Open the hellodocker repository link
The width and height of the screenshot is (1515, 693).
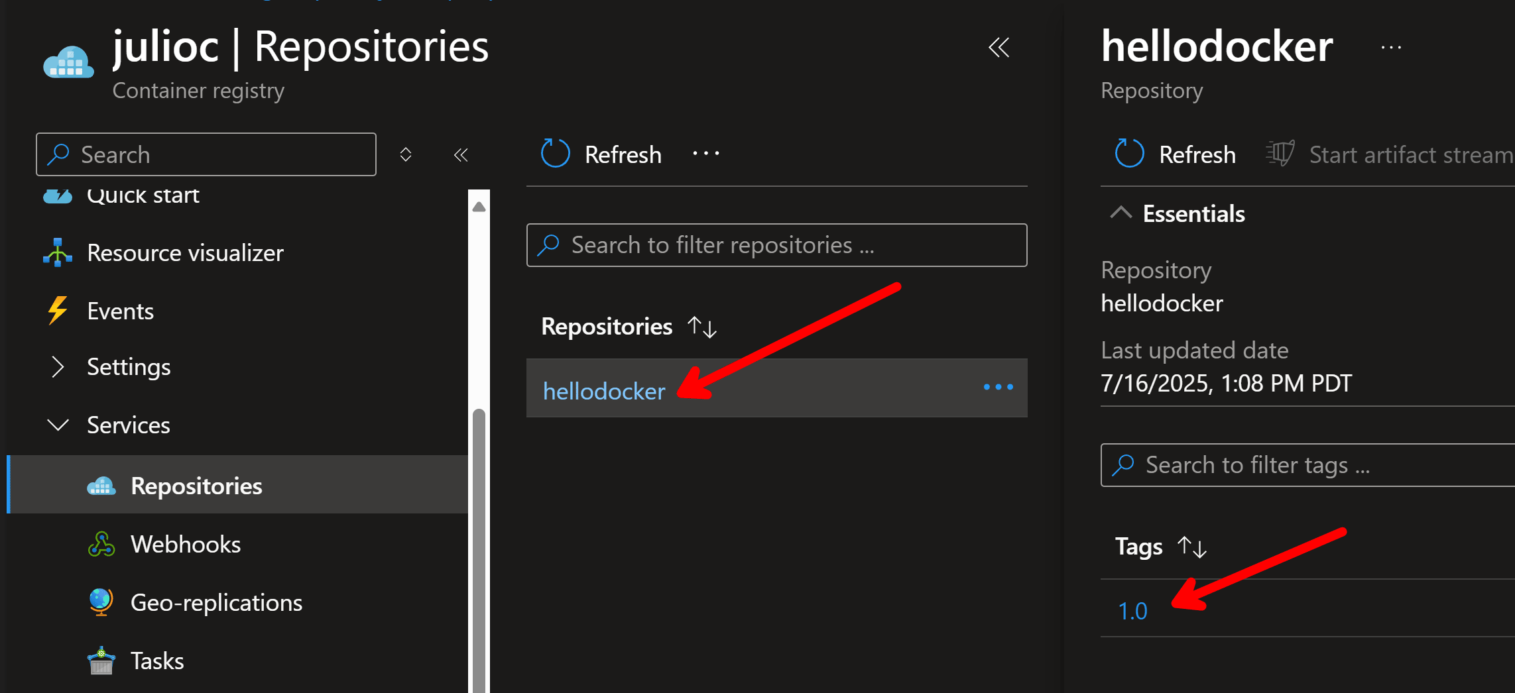tap(604, 391)
